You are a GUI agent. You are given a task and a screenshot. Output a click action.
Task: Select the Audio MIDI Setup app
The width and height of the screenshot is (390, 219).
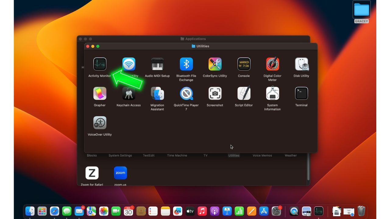[157, 64]
